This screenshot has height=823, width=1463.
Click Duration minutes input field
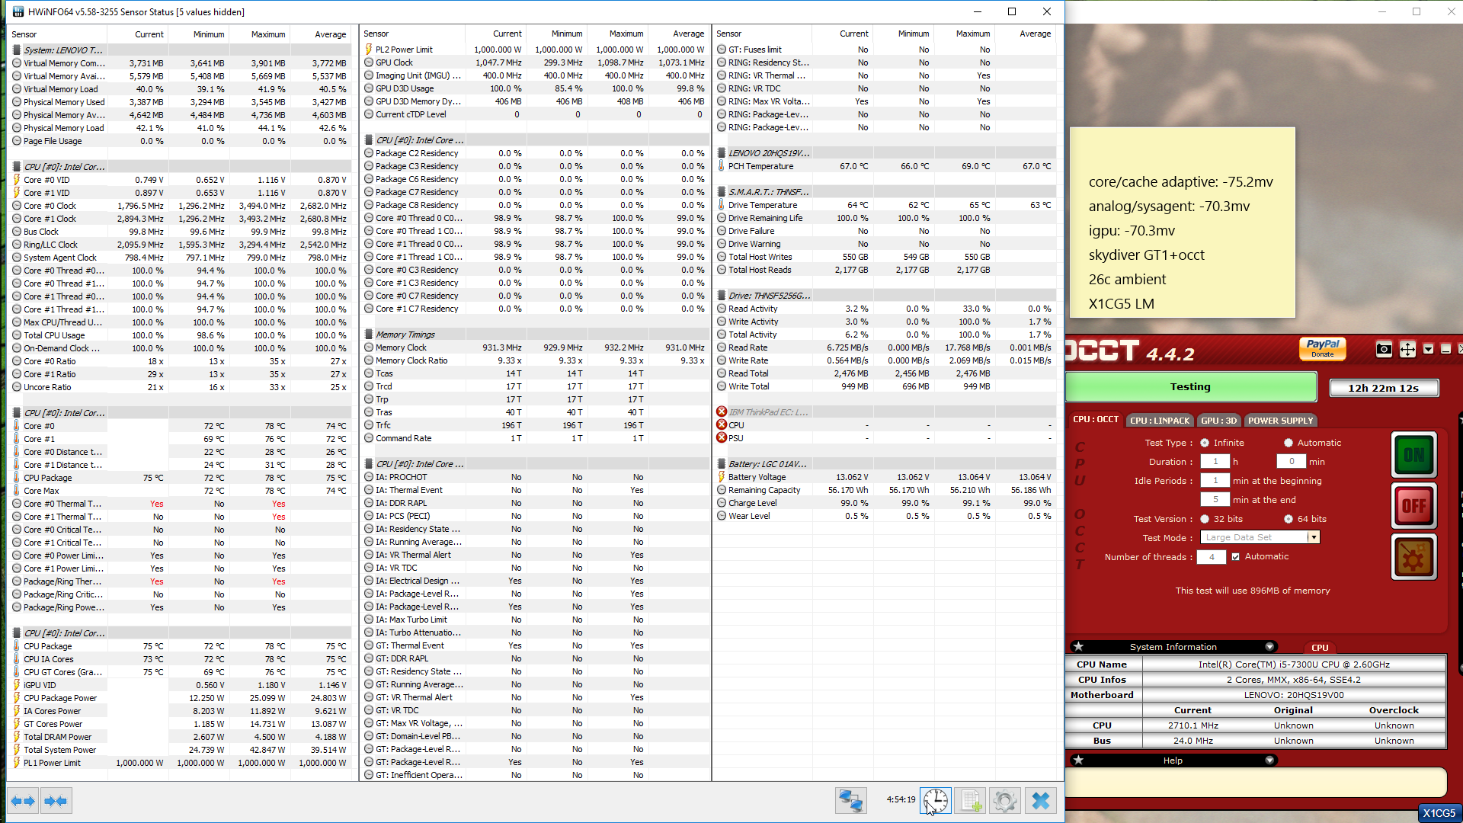coord(1292,462)
